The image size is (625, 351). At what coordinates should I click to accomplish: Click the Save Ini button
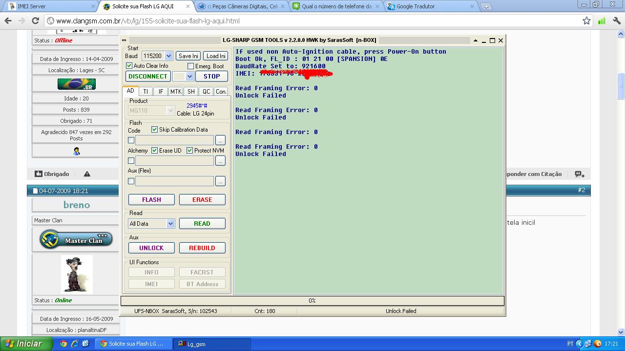(x=188, y=56)
